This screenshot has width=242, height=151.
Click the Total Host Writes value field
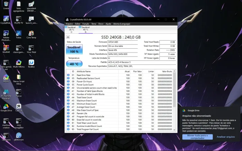pos(167,46)
